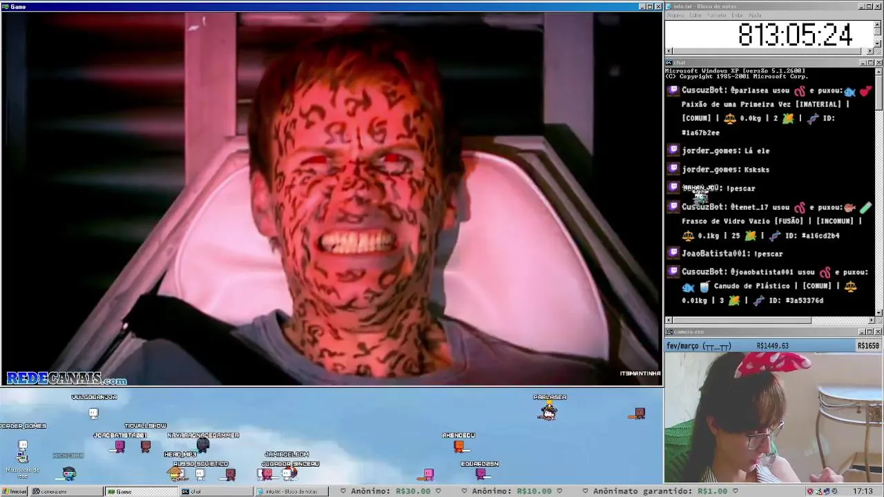884x497 pixels.
Task: Click notepad horizontal scrollbar right arrow
Action: coord(870,51)
